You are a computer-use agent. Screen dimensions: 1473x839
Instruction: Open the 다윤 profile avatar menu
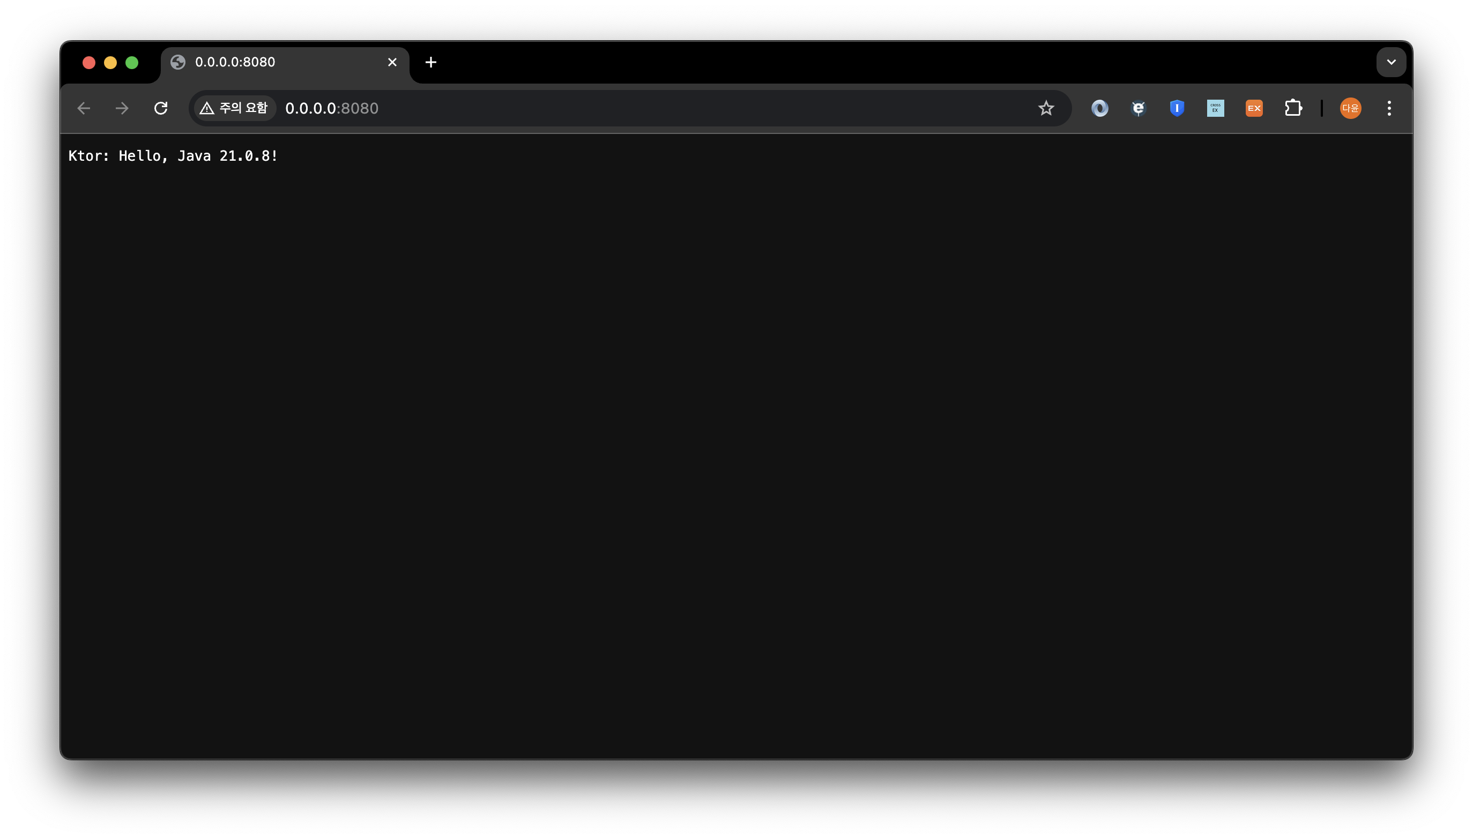pyautogui.click(x=1350, y=108)
